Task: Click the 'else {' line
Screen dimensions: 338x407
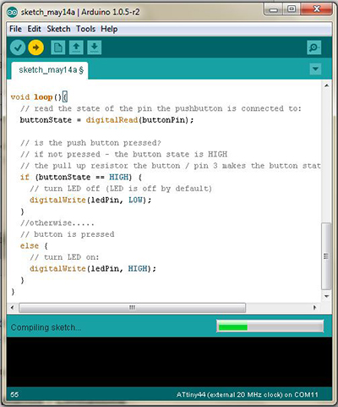Action: tap(34, 245)
